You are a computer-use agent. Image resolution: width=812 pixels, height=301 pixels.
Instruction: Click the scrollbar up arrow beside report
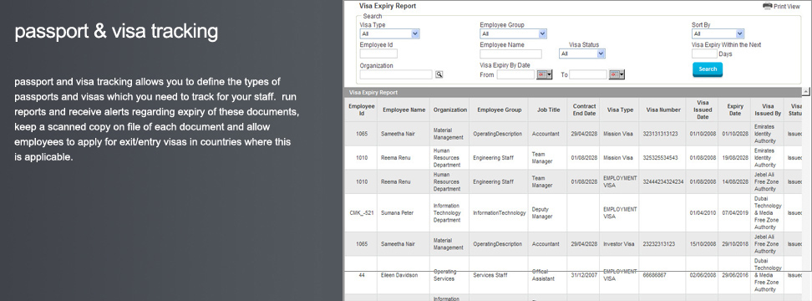[x=806, y=92]
